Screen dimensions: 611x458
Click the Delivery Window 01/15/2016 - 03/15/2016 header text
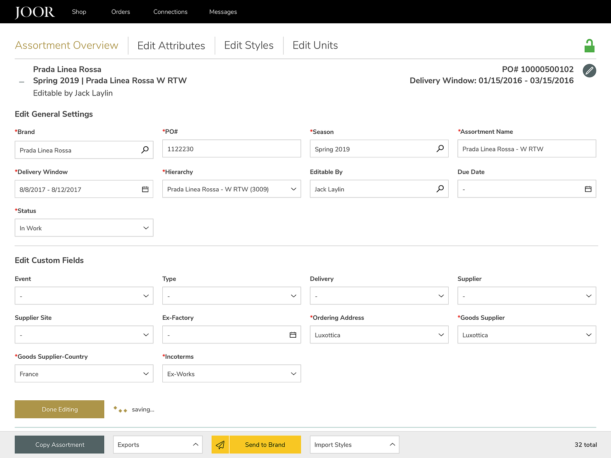pyautogui.click(x=491, y=81)
